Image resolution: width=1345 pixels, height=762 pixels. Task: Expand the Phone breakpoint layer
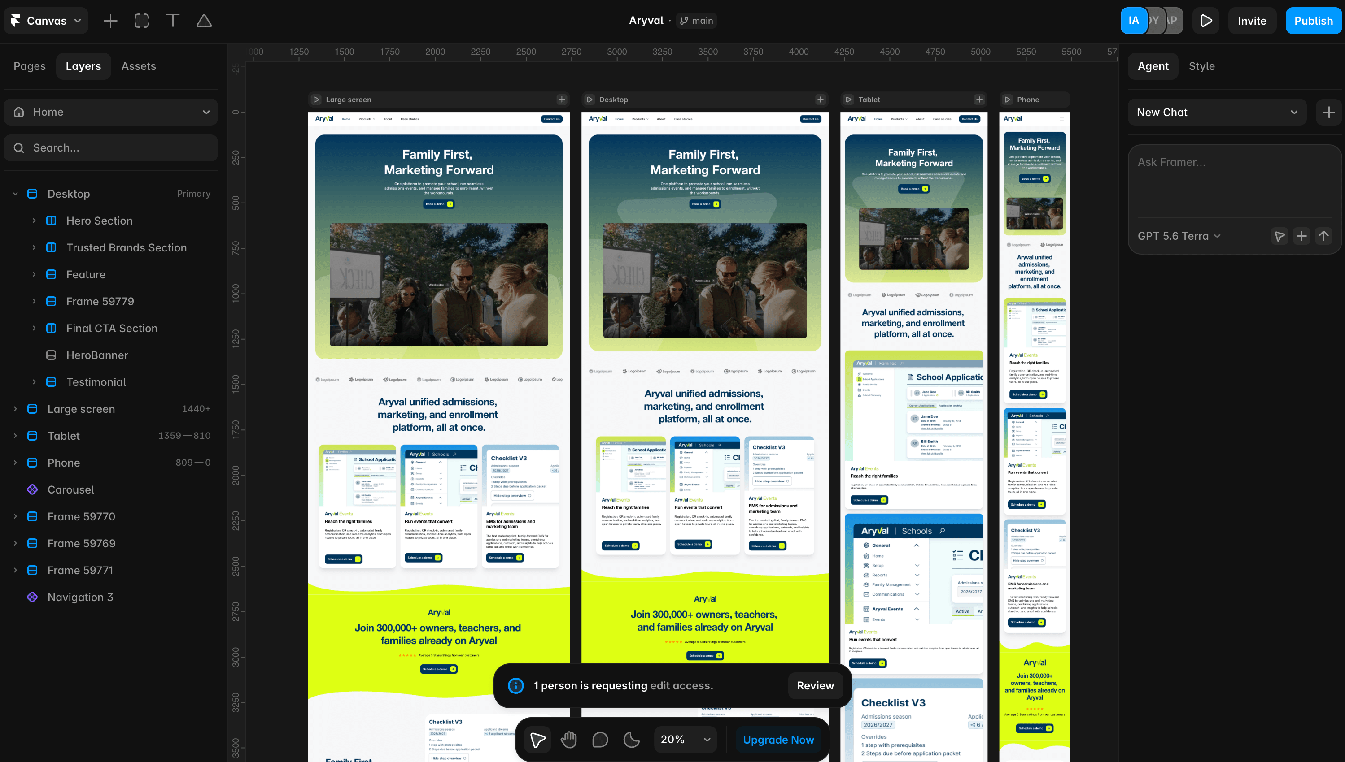(15, 463)
